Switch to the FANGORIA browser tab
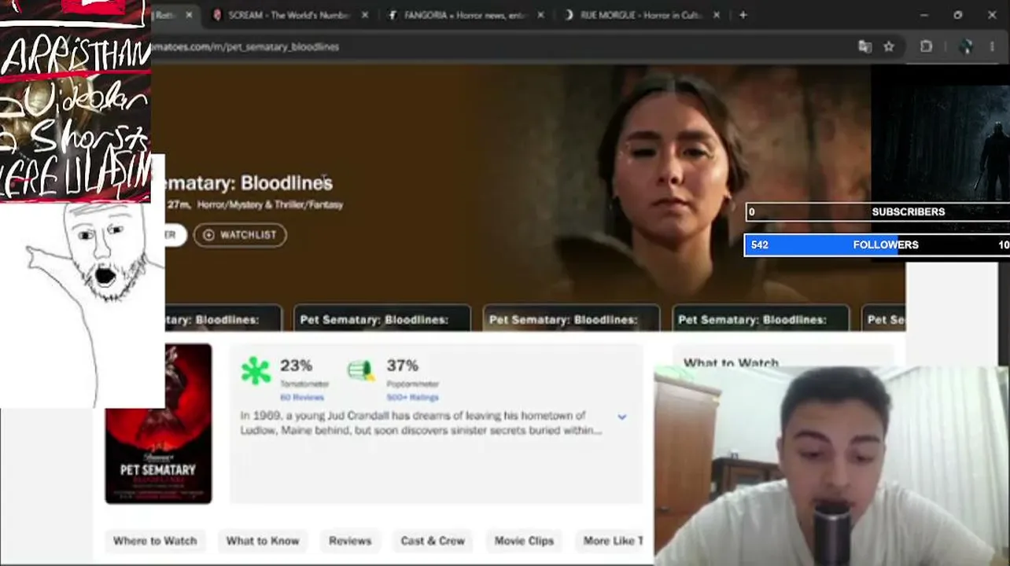This screenshot has width=1010, height=566. click(464, 15)
